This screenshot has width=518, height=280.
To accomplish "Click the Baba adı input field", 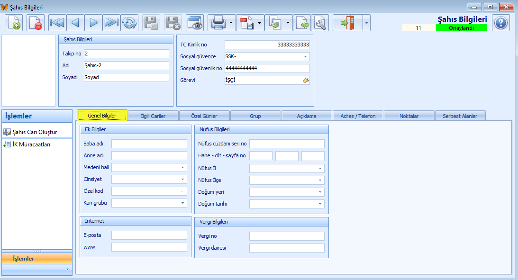I will (149, 144).
